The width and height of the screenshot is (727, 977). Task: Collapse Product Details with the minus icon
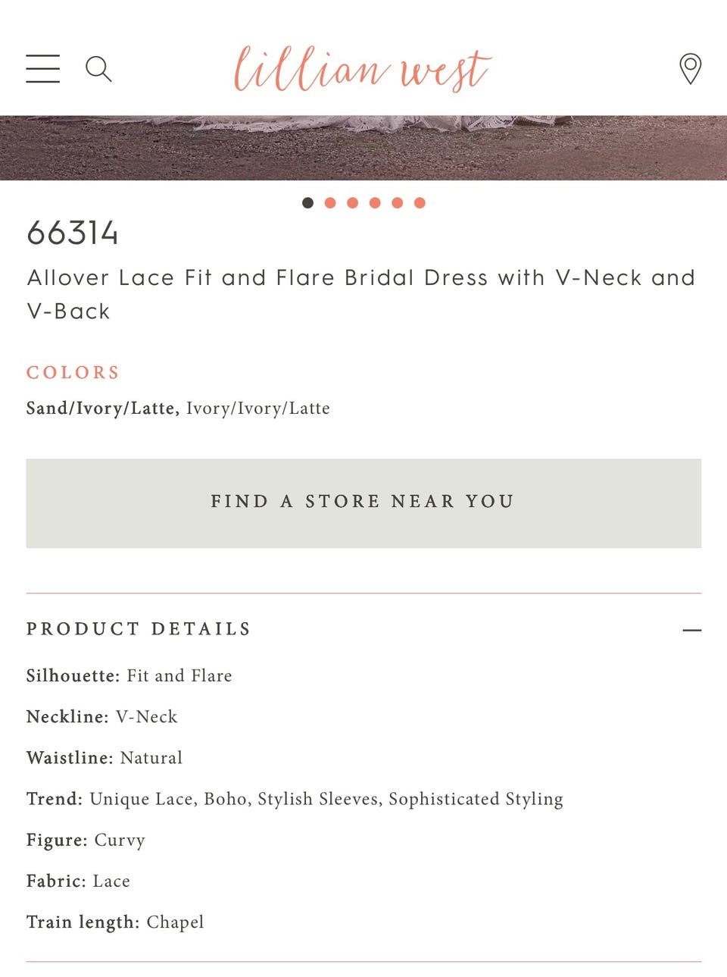coord(691,630)
